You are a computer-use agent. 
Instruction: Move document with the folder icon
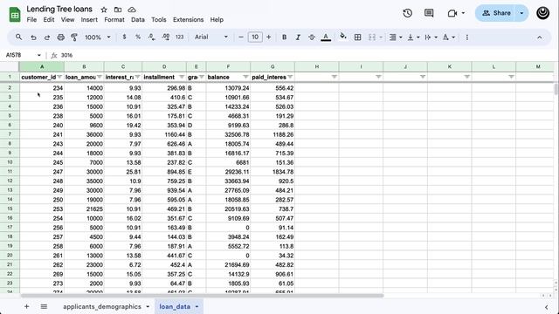[x=118, y=10]
